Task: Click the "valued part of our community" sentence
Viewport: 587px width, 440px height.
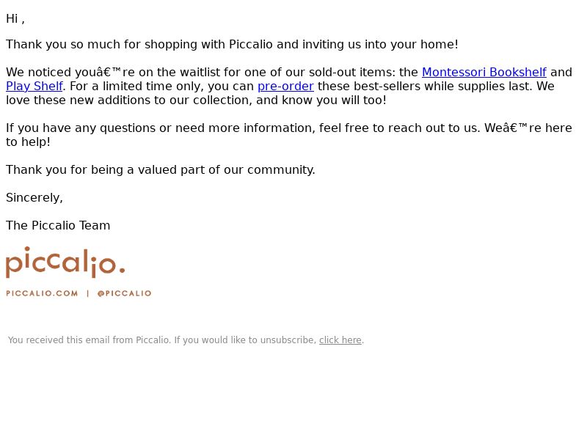Action: point(161,170)
